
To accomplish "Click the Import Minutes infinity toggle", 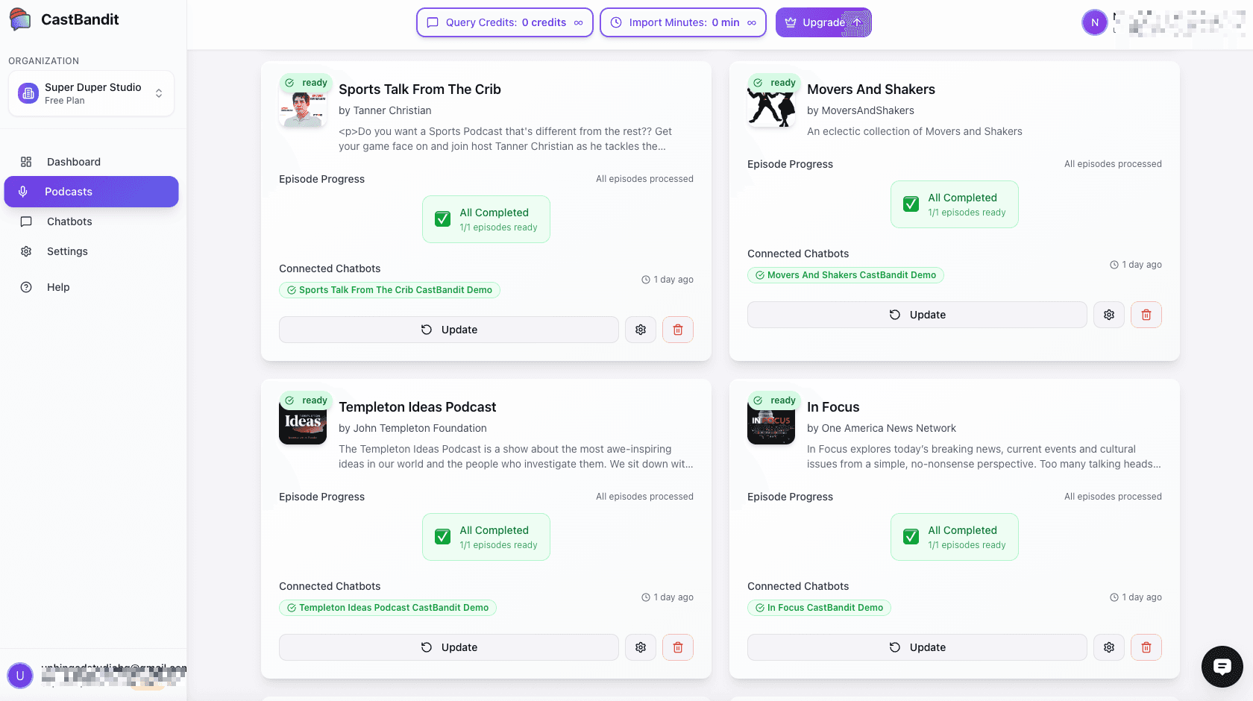I will [752, 22].
